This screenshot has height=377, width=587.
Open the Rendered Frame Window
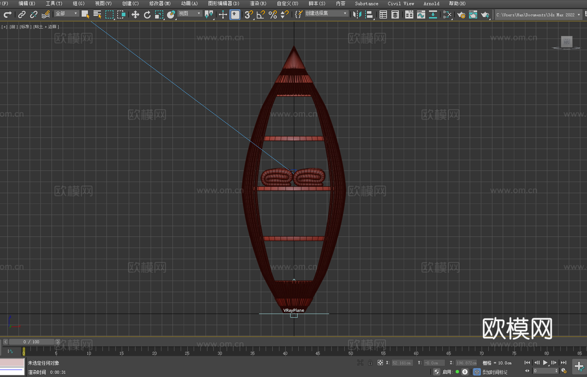473,14
